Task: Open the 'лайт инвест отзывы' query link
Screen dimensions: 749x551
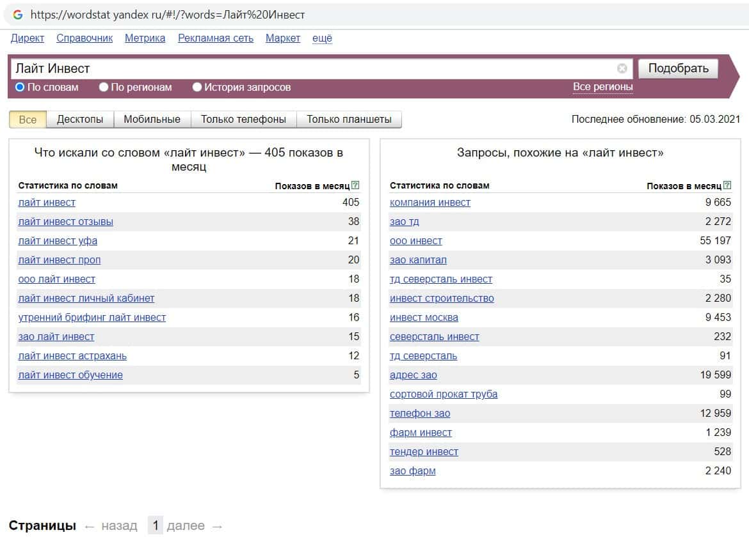Action: click(x=65, y=222)
